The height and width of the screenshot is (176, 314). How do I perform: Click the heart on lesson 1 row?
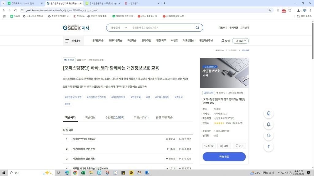tap(167, 139)
